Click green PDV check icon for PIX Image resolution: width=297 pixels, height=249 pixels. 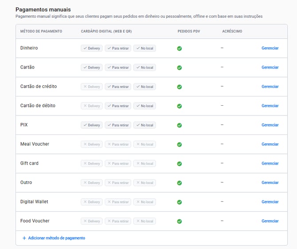[x=180, y=125]
